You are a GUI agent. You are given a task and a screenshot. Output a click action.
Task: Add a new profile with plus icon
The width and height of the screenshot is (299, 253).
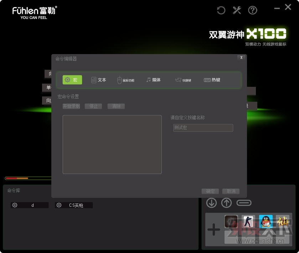tap(213, 230)
